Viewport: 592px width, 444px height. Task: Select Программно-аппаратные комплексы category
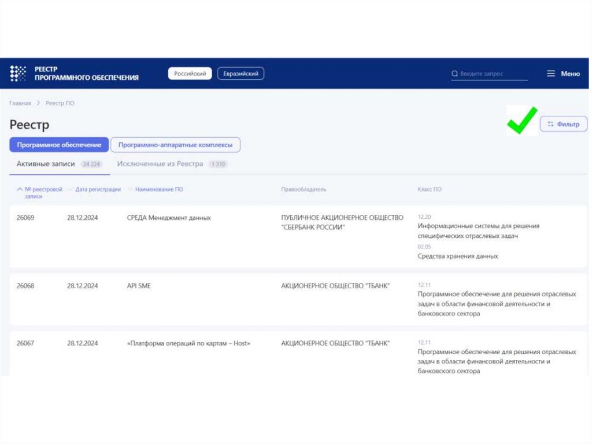(175, 145)
